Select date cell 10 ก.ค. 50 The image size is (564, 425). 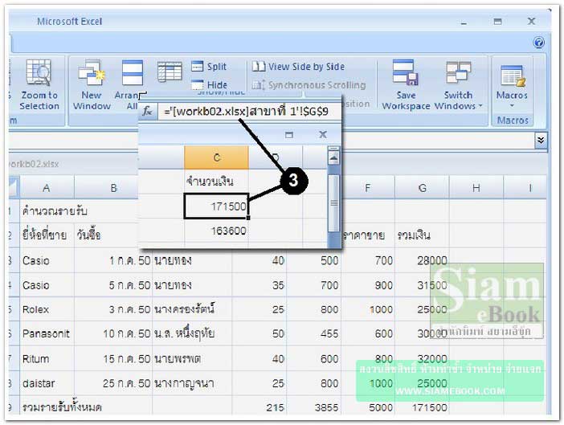113,333
